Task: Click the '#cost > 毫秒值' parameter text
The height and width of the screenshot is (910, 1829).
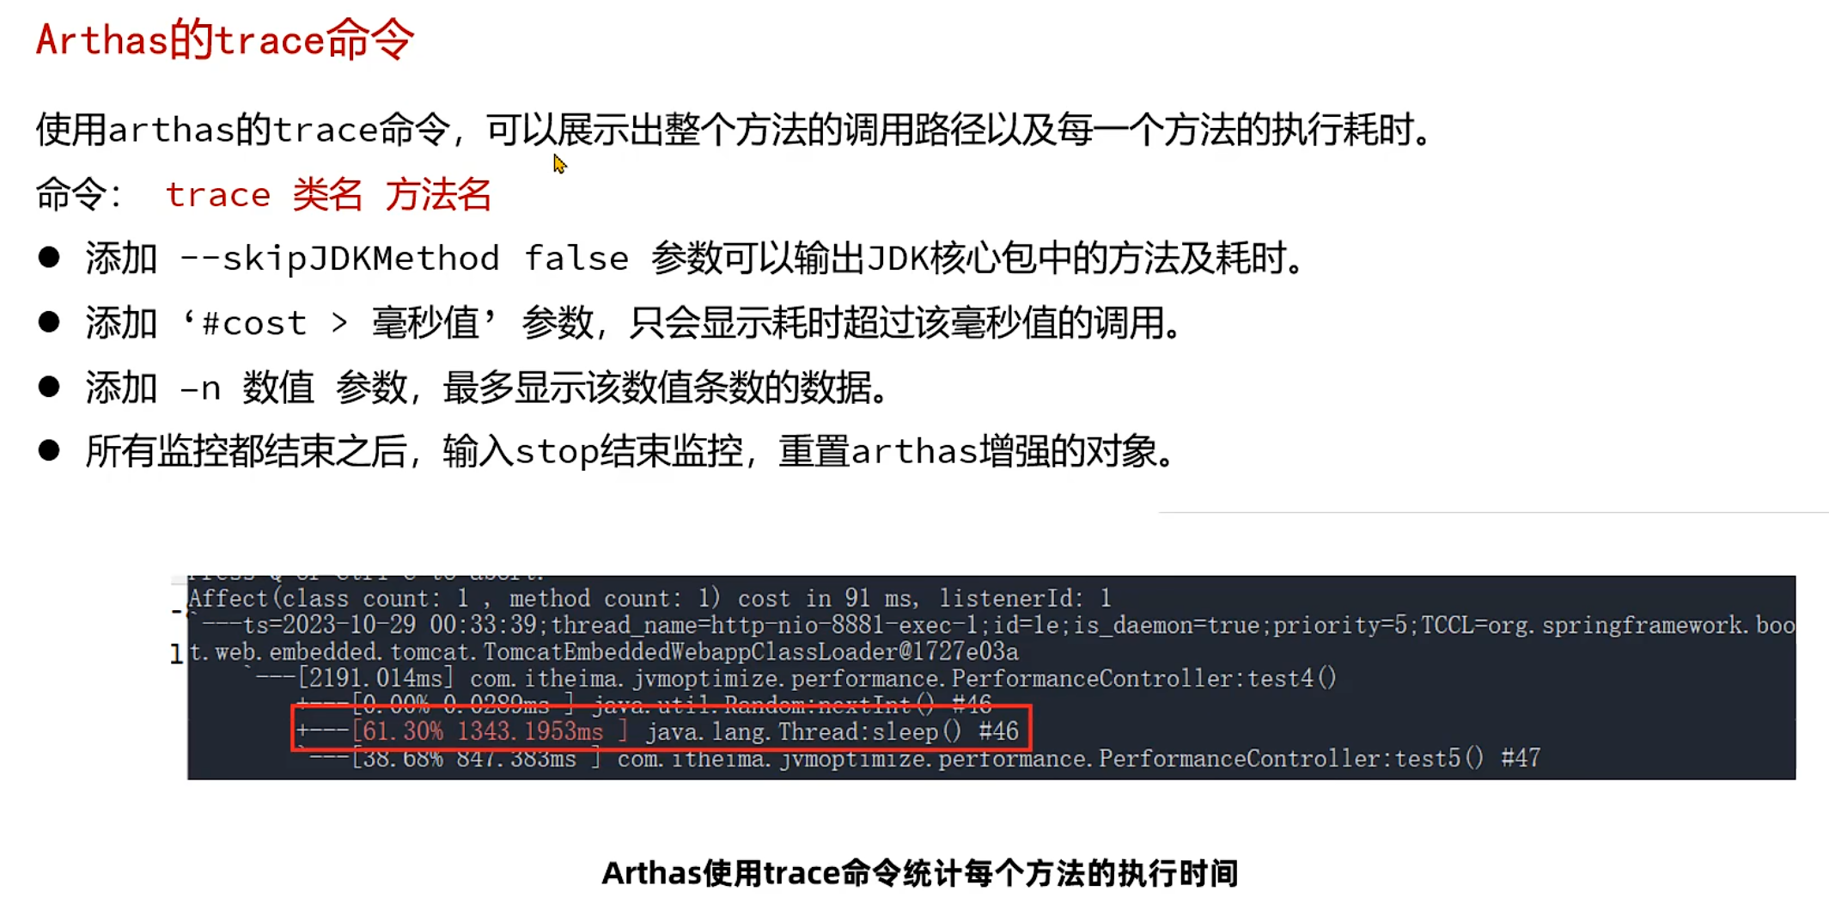Action: [x=339, y=323]
